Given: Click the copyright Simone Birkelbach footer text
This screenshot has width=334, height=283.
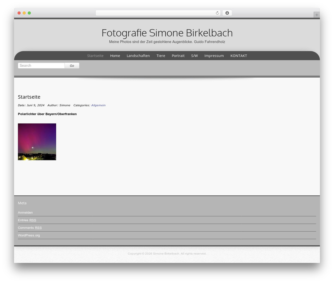Looking at the screenshot, I should 167,253.
